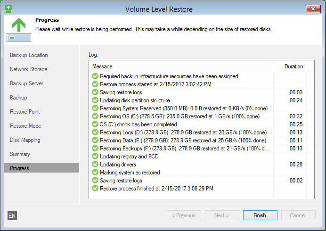326x231 pixels.
Task: Click 'Restore process finished at 2/15/2017' text
Action: (x=156, y=189)
